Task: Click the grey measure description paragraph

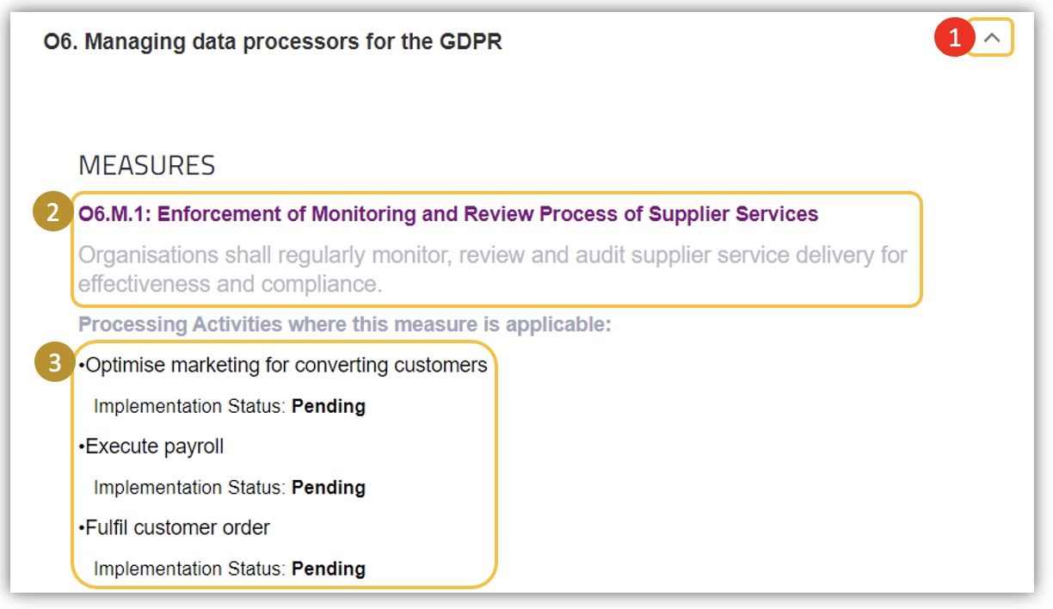Action: click(492, 269)
